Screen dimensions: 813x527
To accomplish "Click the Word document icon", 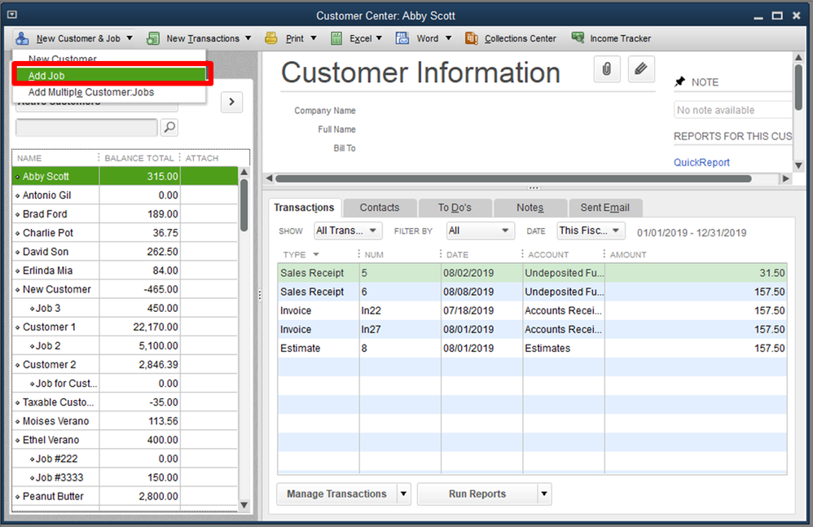I will [402, 38].
